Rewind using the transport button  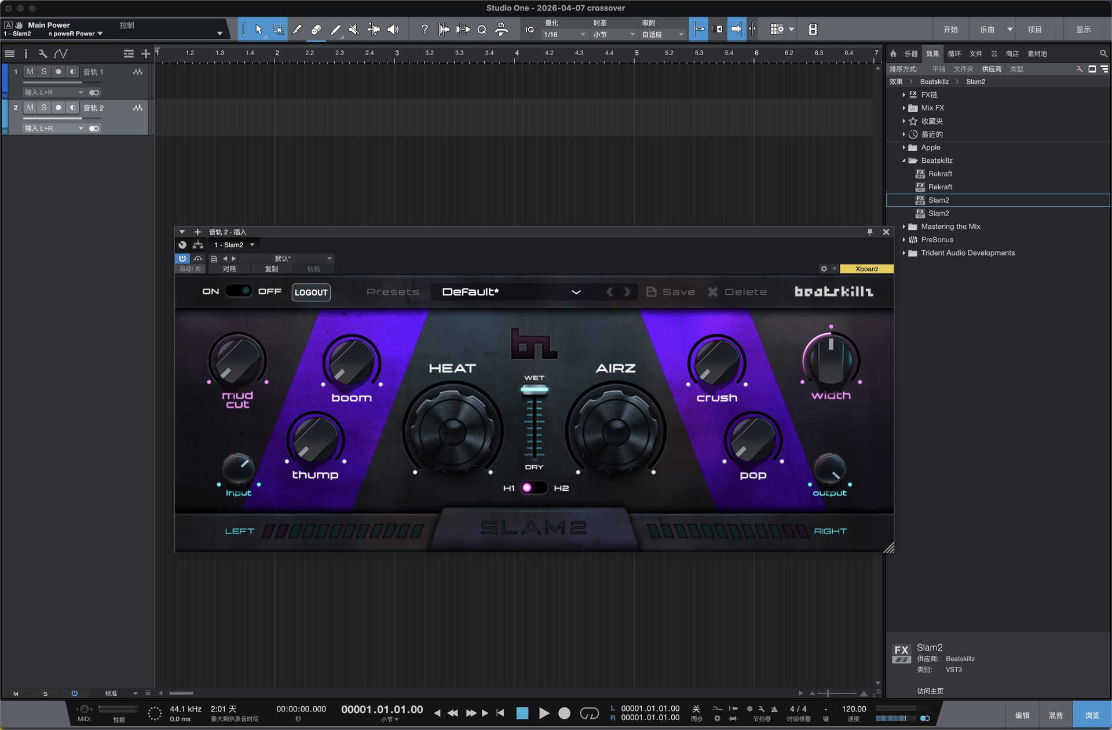453,713
